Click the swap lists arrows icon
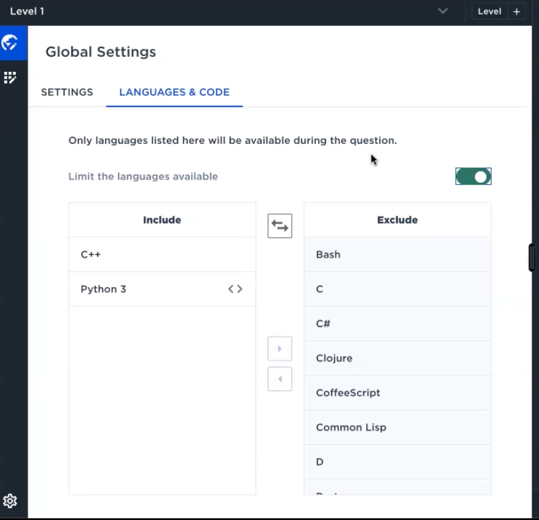This screenshot has width=539, height=520. coord(280,226)
